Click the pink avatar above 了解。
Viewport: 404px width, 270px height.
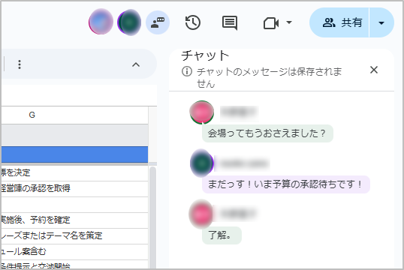[x=201, y=214]
